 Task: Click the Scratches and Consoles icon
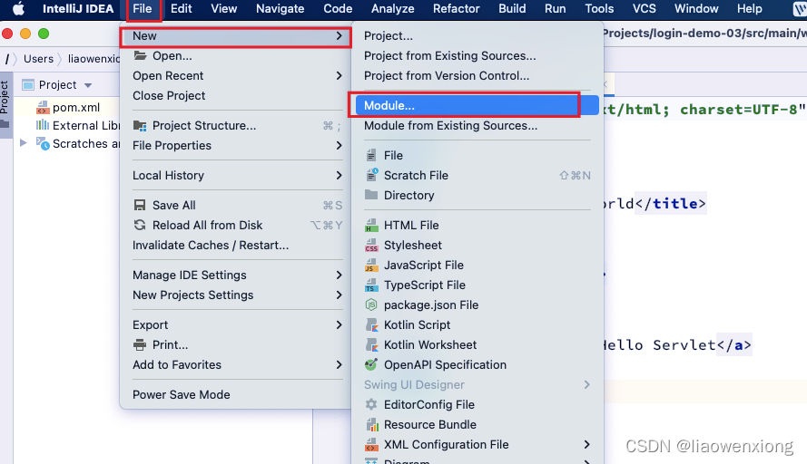[42, 143]
